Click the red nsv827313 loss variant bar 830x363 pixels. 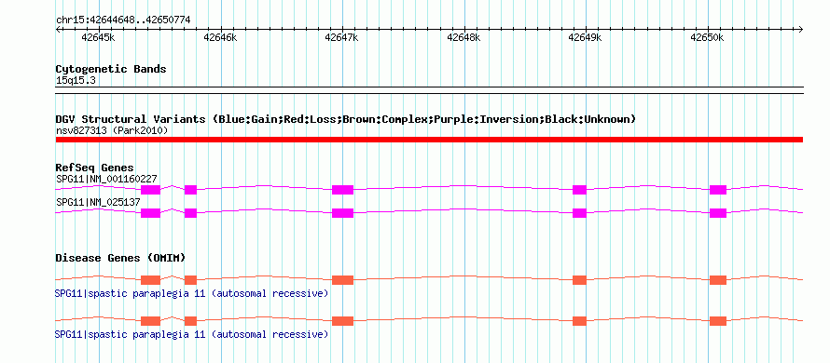click(x=429, y=140)
